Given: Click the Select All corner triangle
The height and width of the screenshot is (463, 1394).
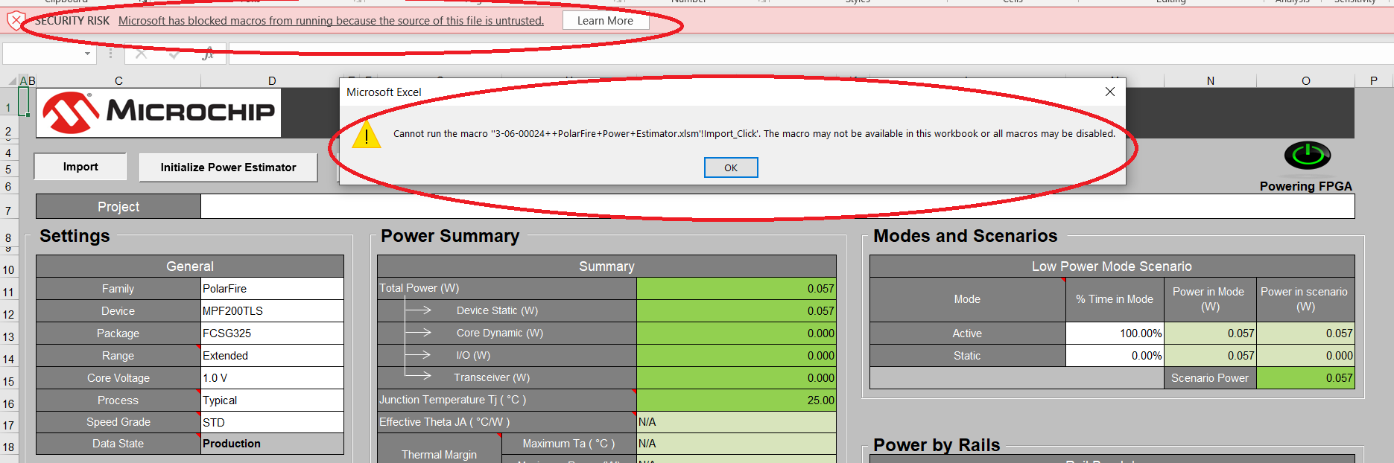Looking at the screenshot, I should [x=12, y=80].
